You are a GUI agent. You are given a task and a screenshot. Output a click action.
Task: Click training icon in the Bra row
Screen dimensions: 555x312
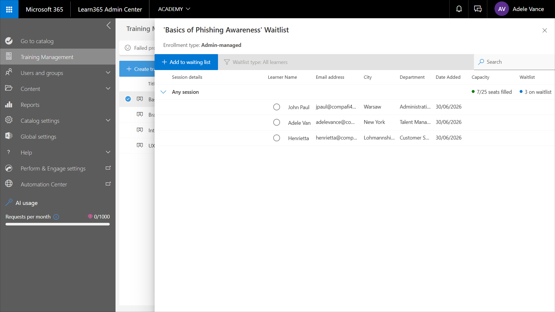tap(140, 115)
